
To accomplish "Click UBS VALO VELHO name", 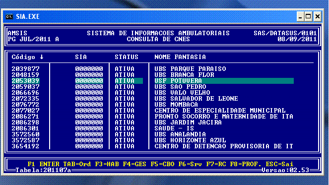I will (x=182, y=92).
